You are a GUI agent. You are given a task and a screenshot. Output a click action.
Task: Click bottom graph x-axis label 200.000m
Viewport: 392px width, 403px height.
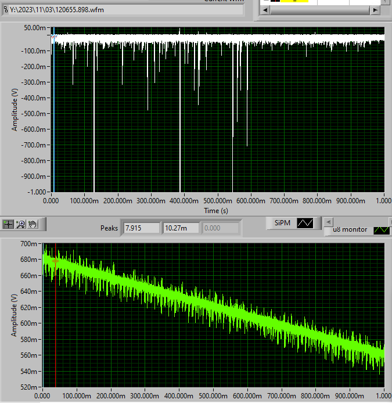pyautogui.click(x=111, y=396)
